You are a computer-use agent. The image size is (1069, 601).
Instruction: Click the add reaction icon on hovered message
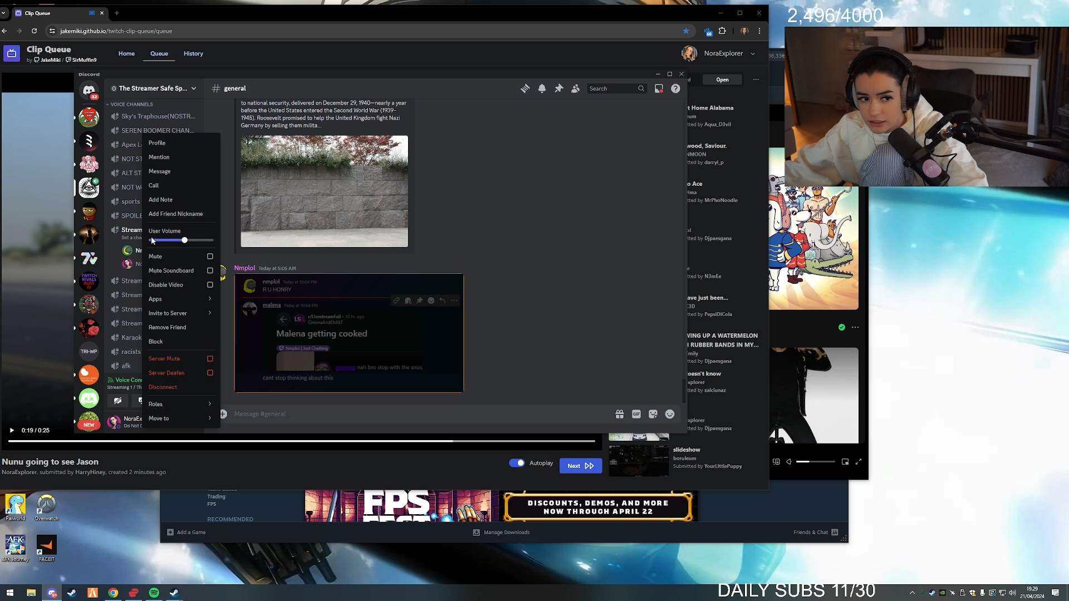(431, 300)
